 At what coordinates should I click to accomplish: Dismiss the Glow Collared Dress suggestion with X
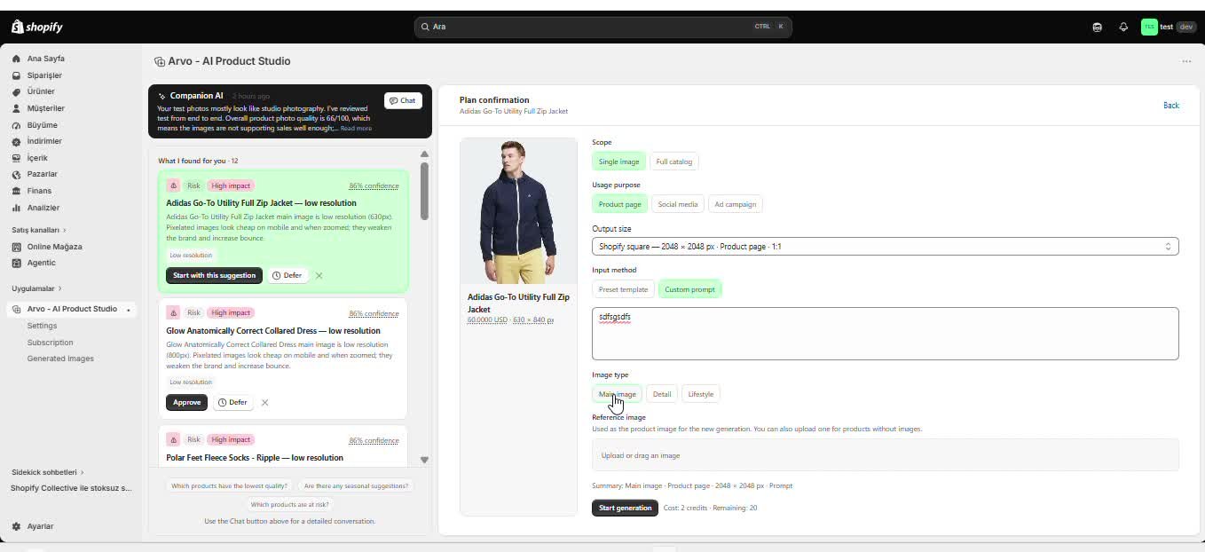(264, 402)
